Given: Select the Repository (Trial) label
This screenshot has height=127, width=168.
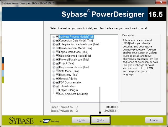Looking at the screenshot, I should pyautogui.click(x=69, y=75).
